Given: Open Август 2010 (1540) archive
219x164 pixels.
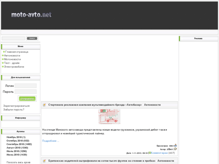Looking at the screenshot, I should tap(17, 148).
